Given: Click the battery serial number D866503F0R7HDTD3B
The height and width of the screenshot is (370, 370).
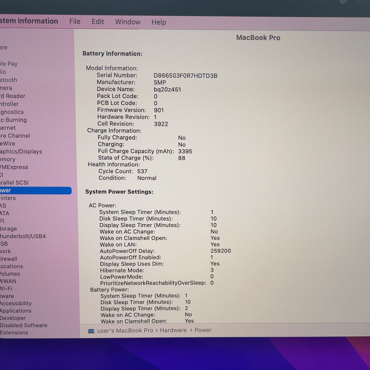Looking at the screenshot, I should click(x=185, y=76).
